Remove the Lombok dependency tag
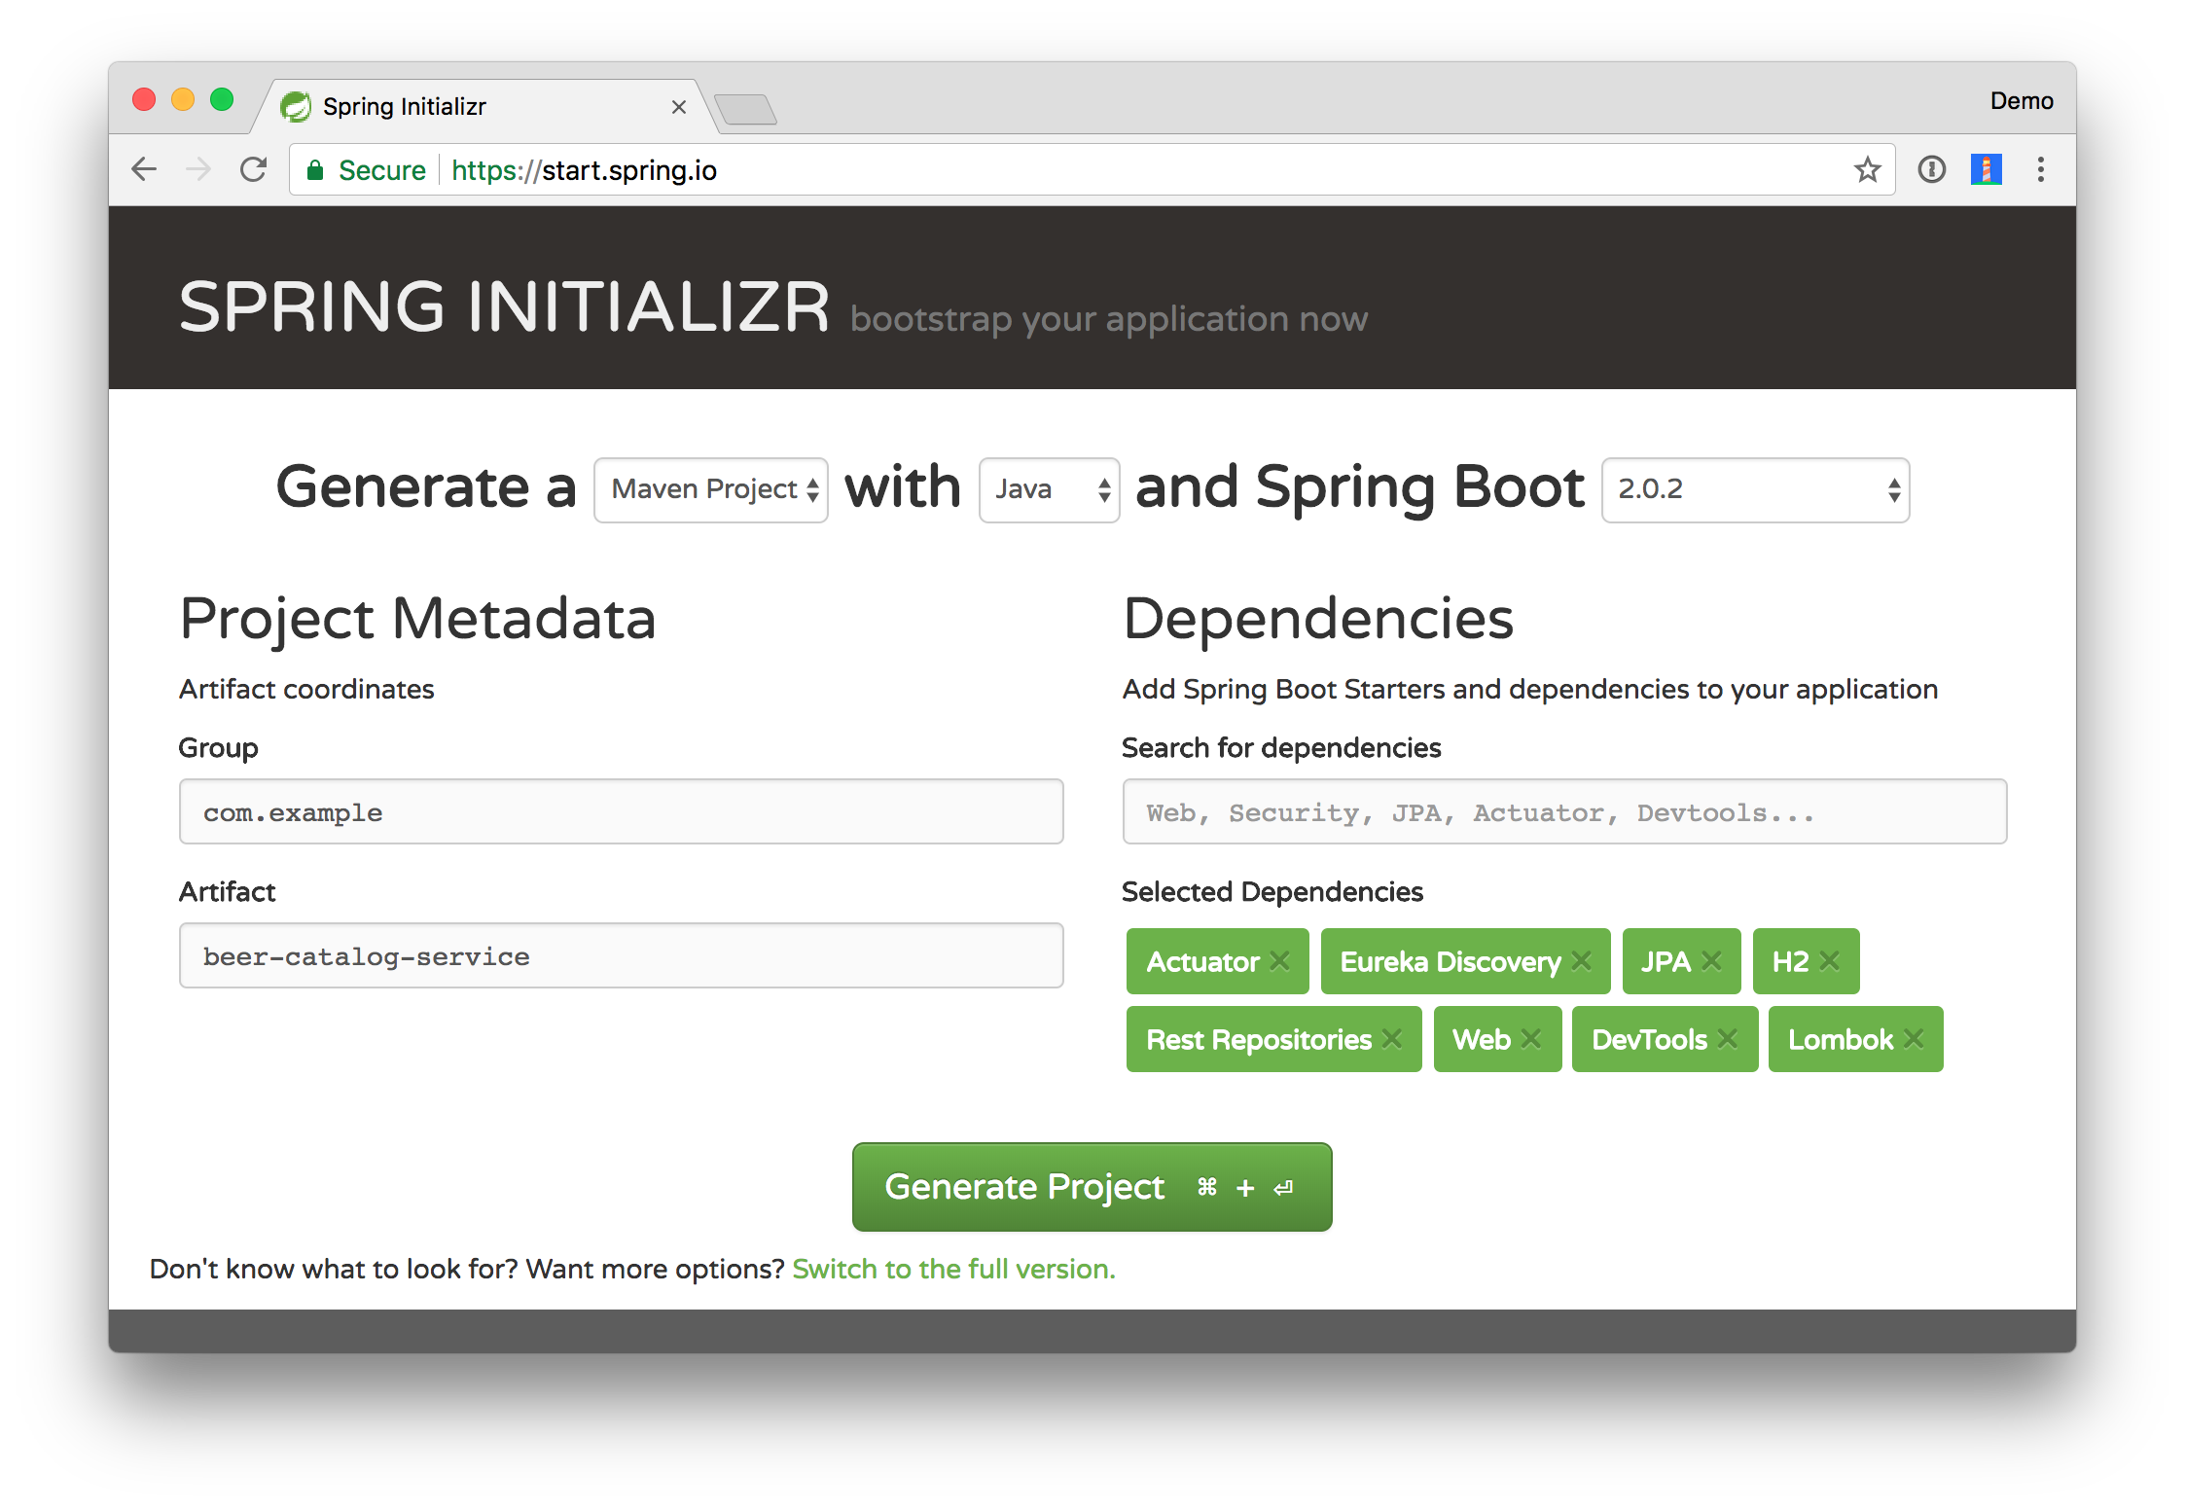 tap(1914, 1039)
